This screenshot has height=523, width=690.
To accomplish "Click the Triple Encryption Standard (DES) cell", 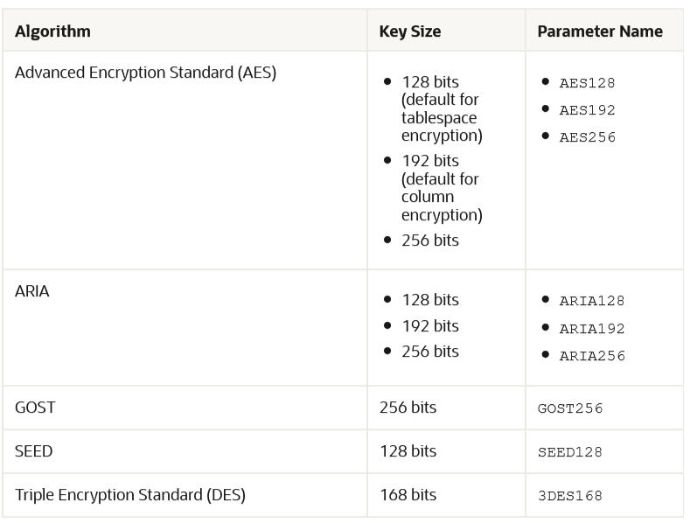I will [129, 495].
